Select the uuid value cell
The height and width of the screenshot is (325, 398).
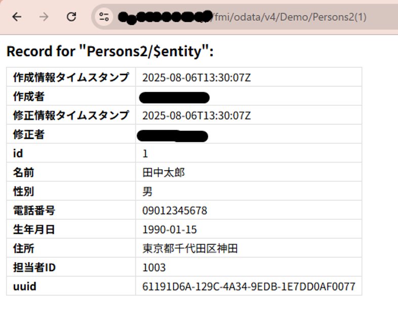249,287
